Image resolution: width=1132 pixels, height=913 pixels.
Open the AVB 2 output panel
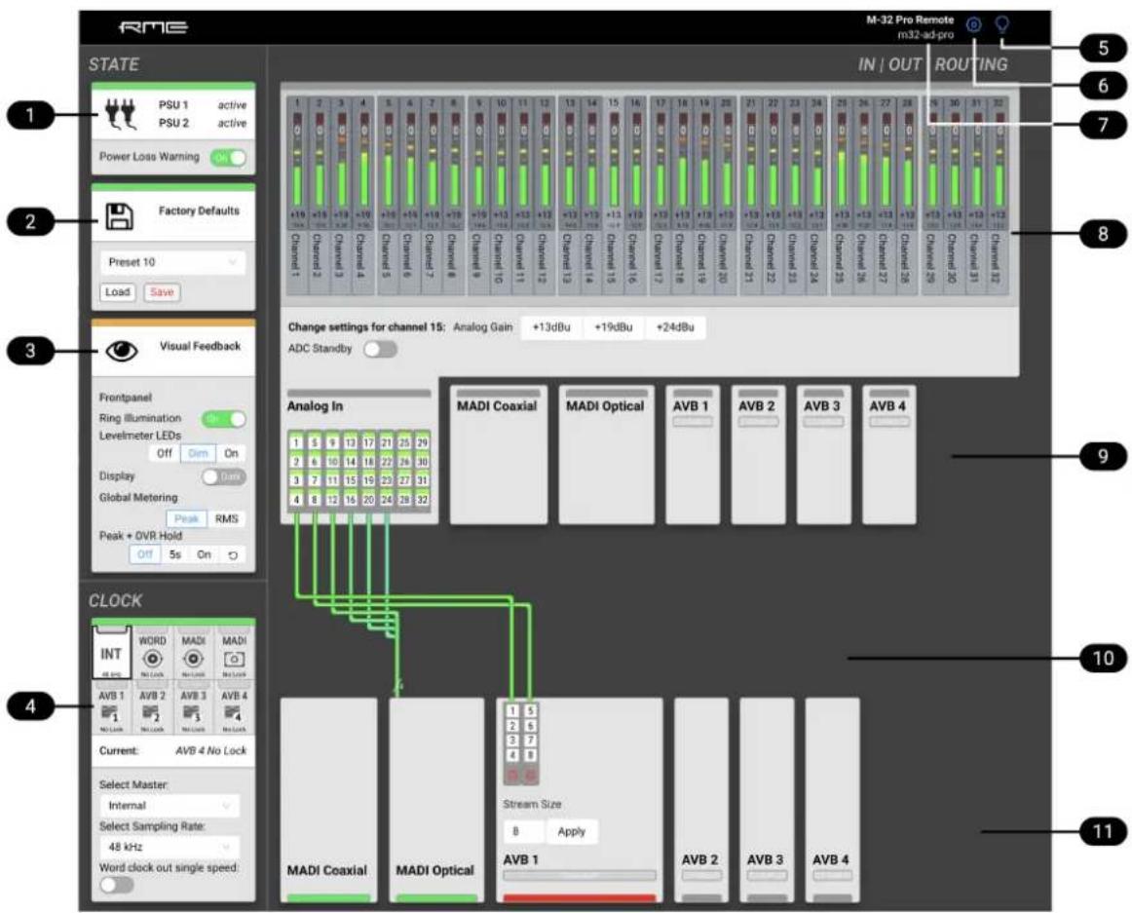point(701,800)
